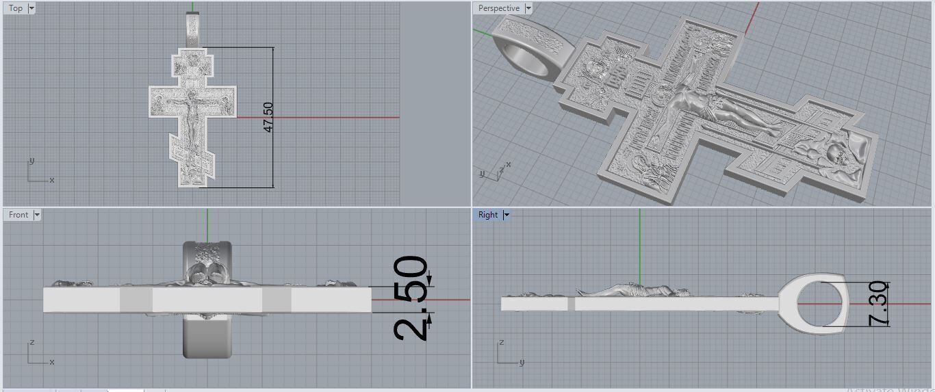This screenshot has width=935, height=392.
Task: Click the bail ring in Right view
Action: coord(813,302)
